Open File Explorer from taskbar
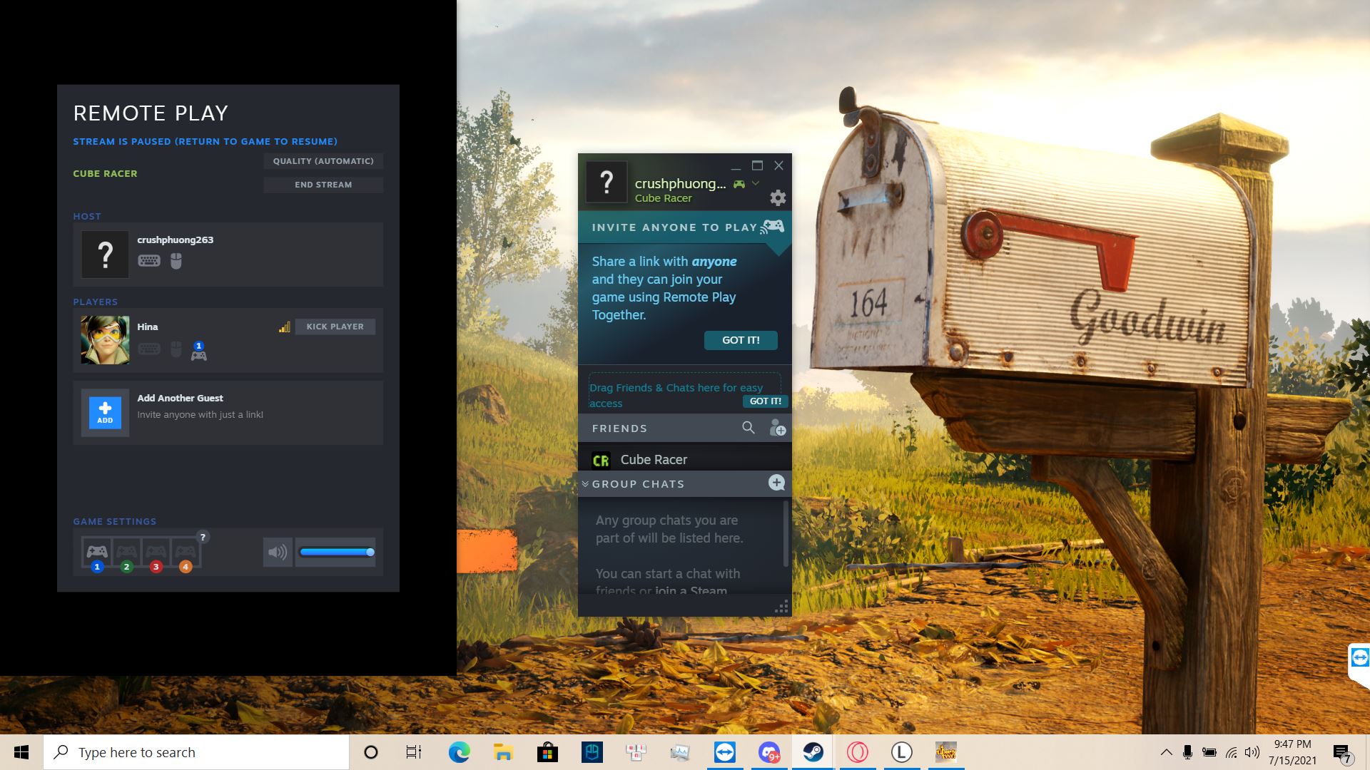Screen dimensions: 1370x770 pos(503,752)
